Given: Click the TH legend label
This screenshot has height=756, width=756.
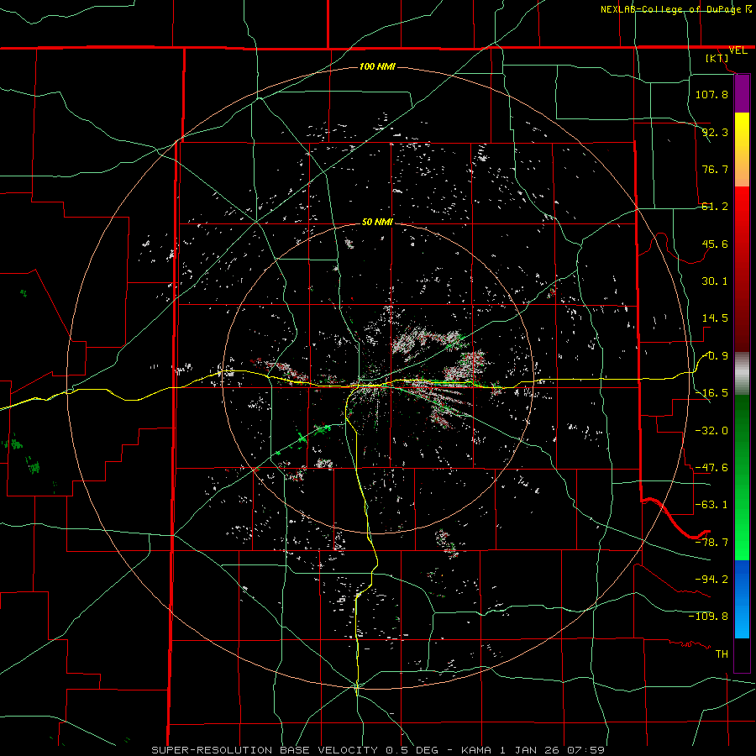Looking at the screenshot, I should 722,654.
